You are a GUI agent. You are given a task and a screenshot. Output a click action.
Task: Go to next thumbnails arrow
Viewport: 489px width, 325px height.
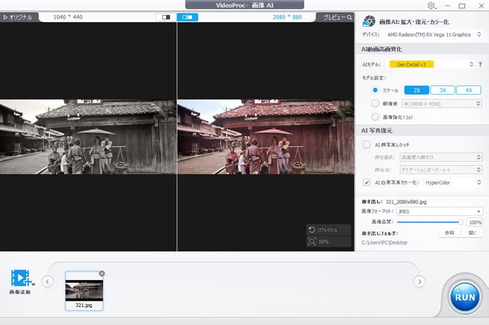tap(419, 282)
